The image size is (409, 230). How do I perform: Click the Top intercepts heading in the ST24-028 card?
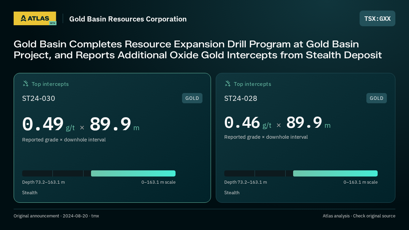252,84
